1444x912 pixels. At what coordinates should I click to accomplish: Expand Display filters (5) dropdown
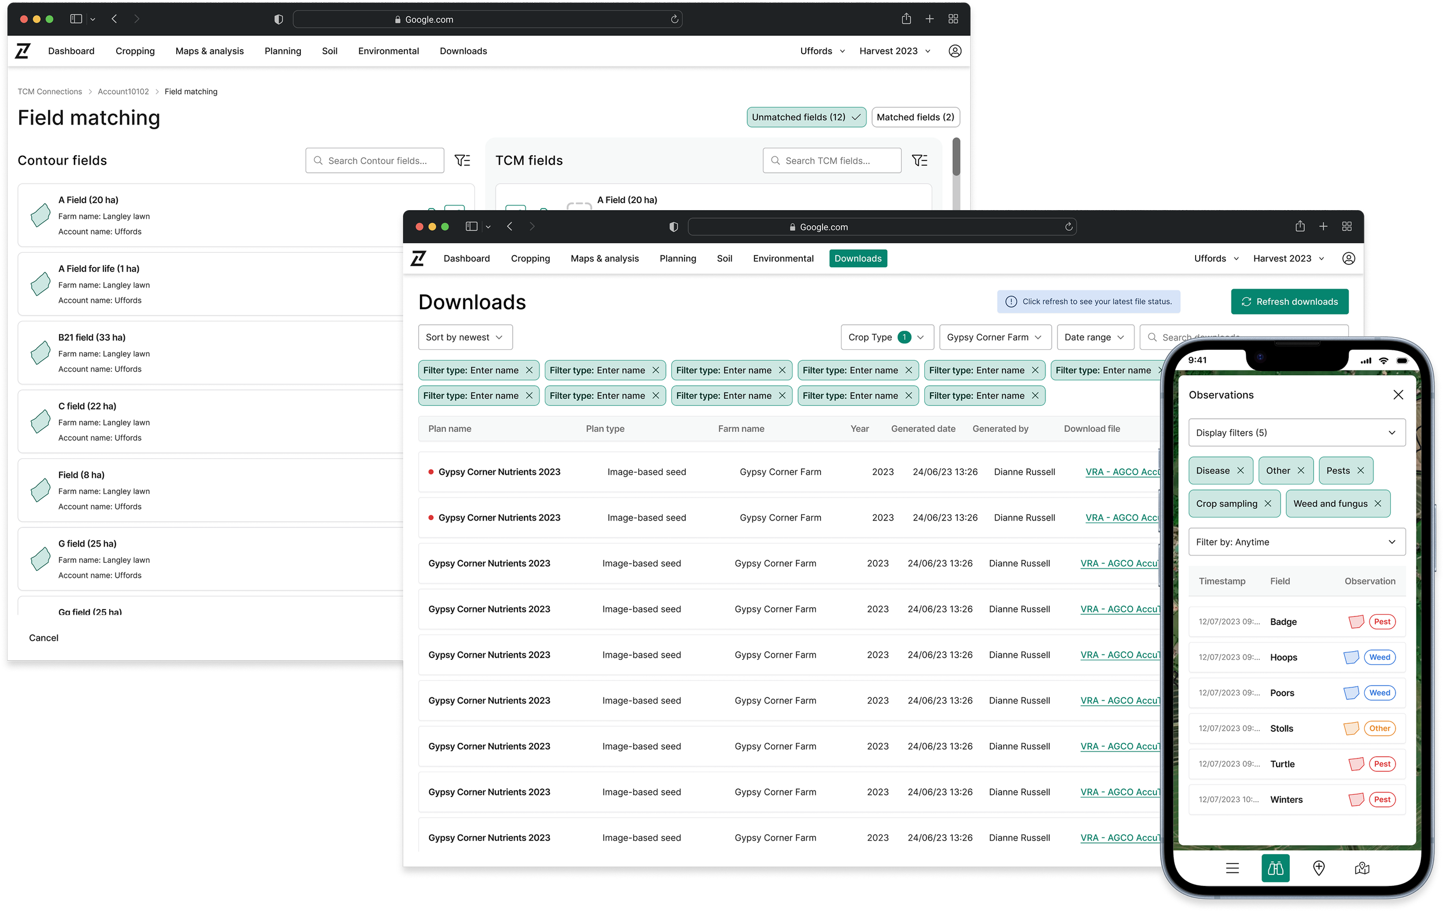coord(1297,433)
